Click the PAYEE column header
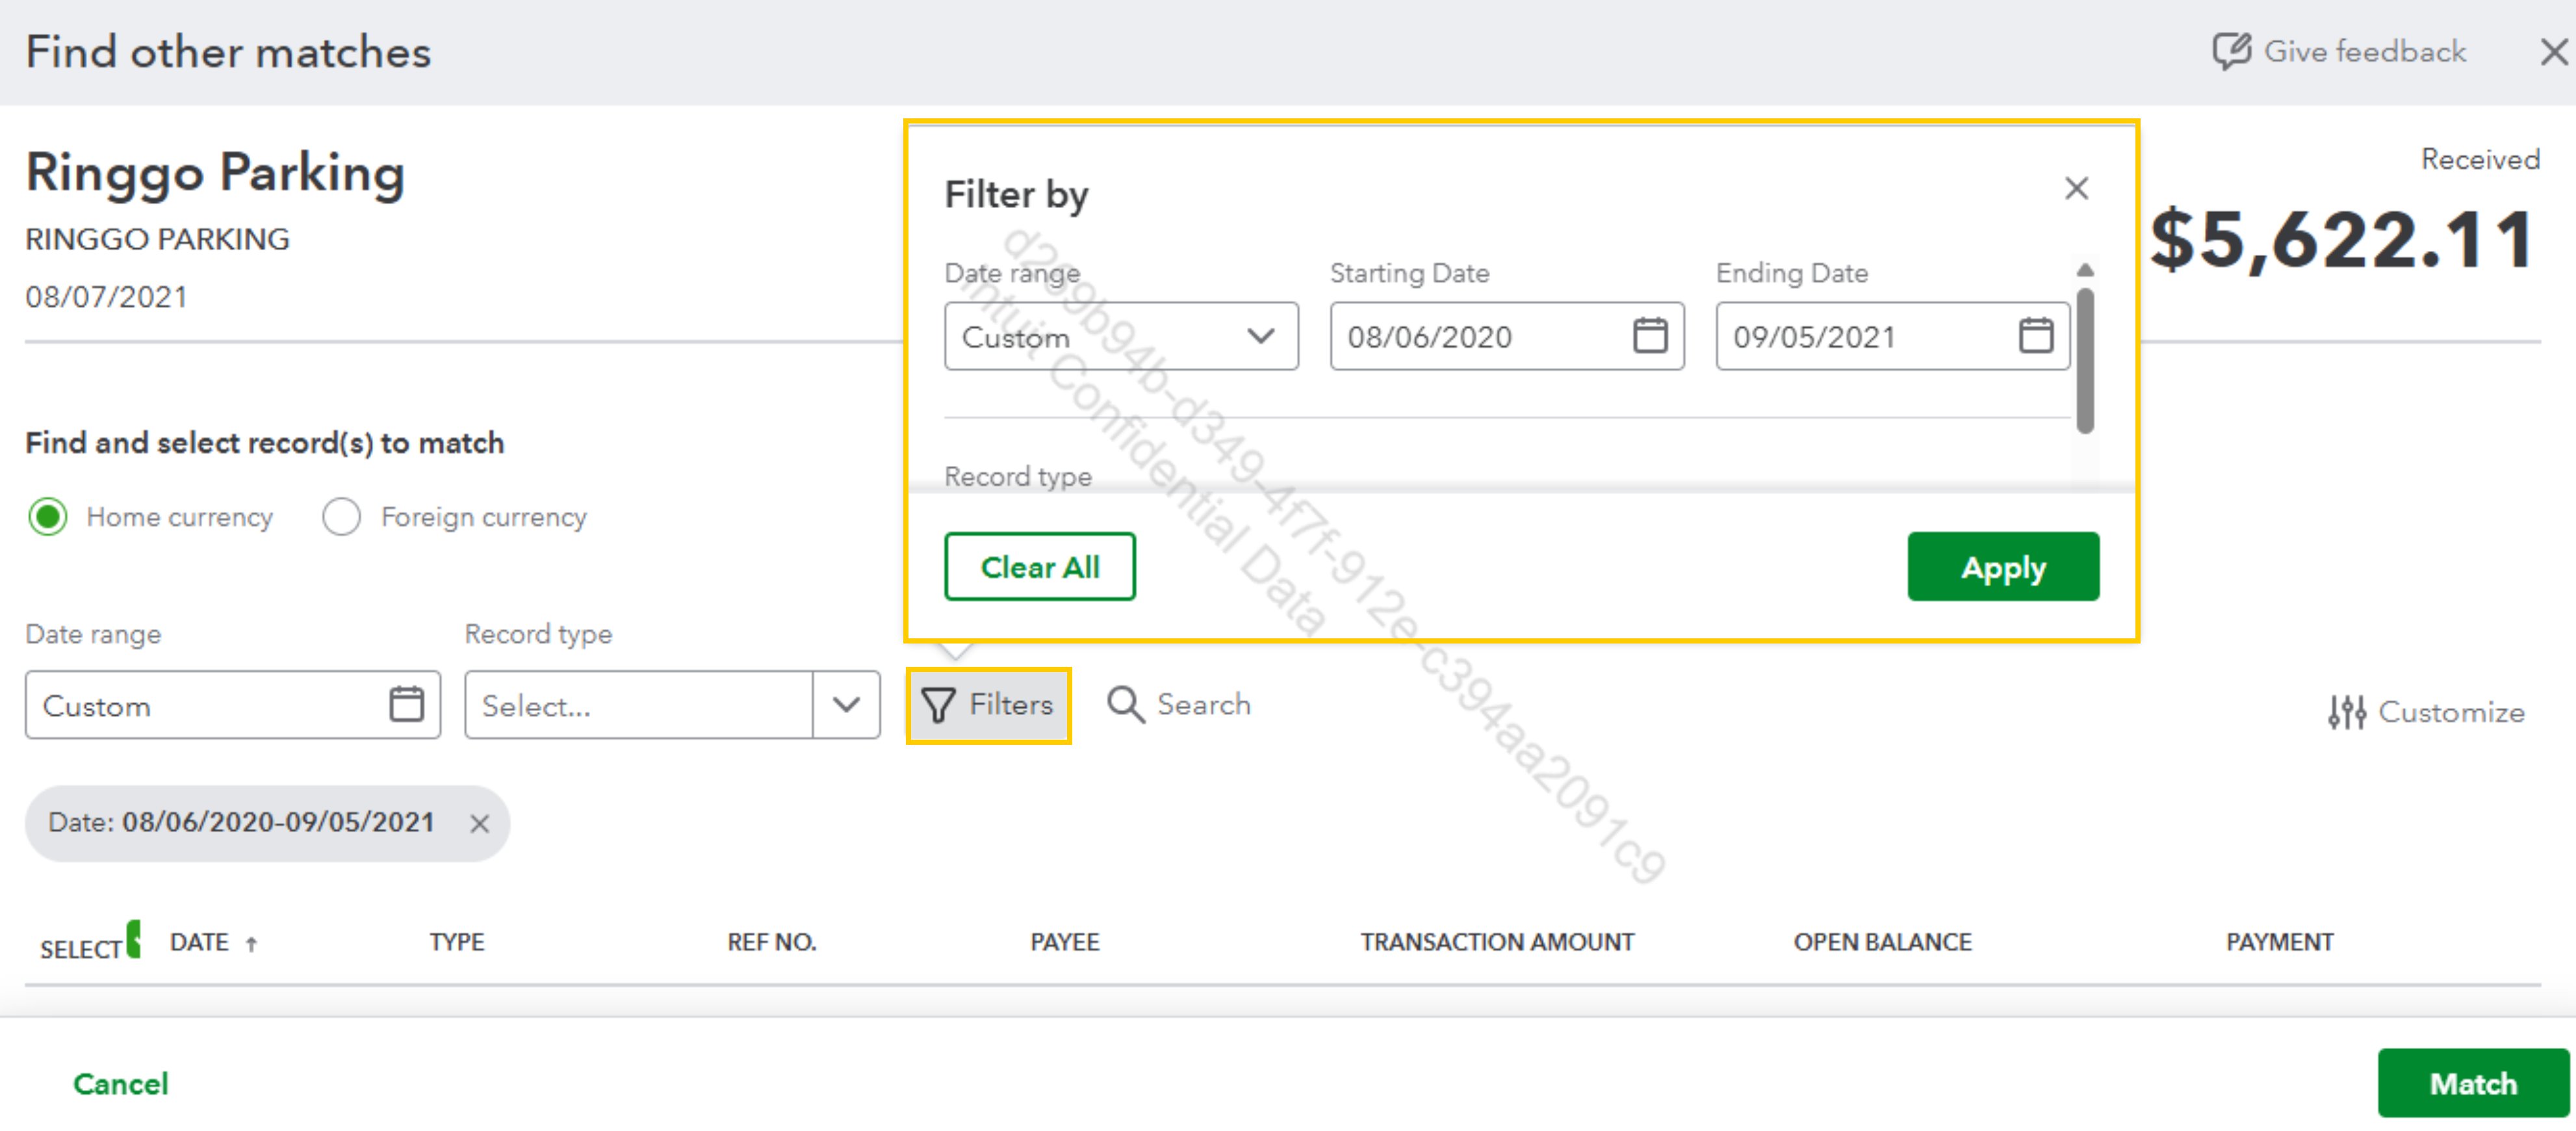 pos(1064,942)
